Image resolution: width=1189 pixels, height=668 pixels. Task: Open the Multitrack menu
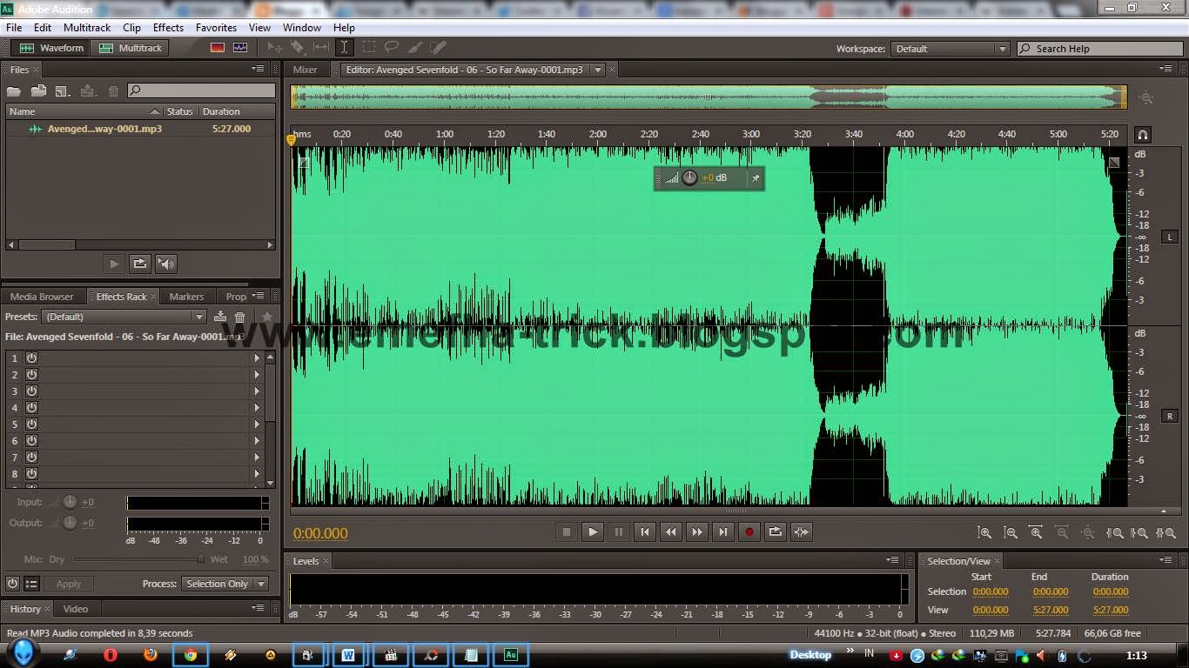(x=87, y=28)
